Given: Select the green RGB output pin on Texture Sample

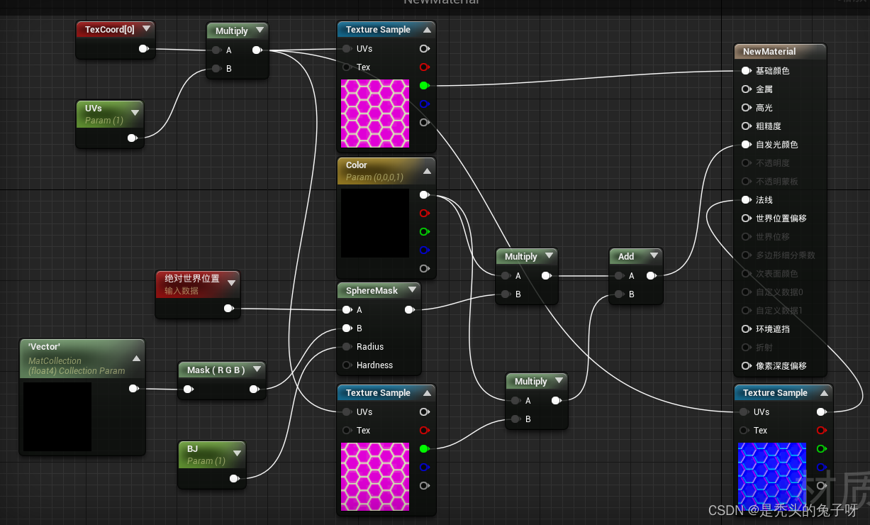Looking at the screenshot, I should pos(424,85).
